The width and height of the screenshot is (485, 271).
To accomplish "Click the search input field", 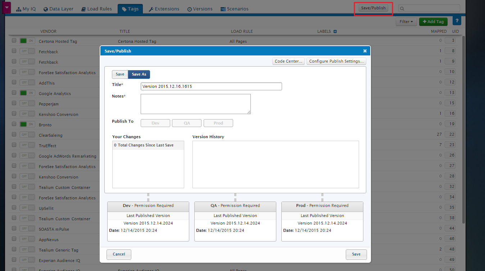I will click(x=429, y=8).
